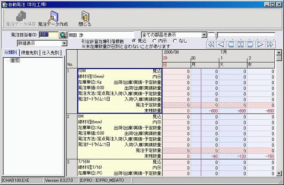This screenshot has width=284, height=185.
Task: Click the -120 末残数量 cell for 6M
Action: [x=233, y=156]
